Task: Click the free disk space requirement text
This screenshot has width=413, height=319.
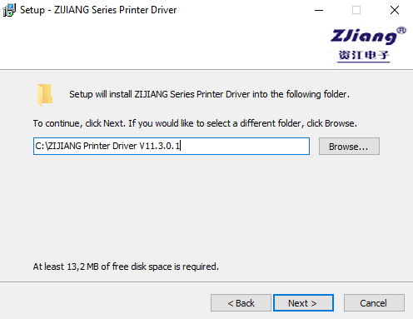Action: pyautogui.click(x=126, y=267)
